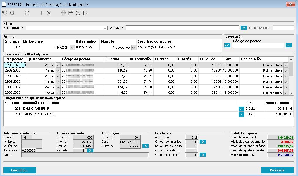Image resolution: width=298 pixels, height=176 pixels.
Task: Click the arrow next to Fatura conciliada Parcela
Action: tap(90, 151)
